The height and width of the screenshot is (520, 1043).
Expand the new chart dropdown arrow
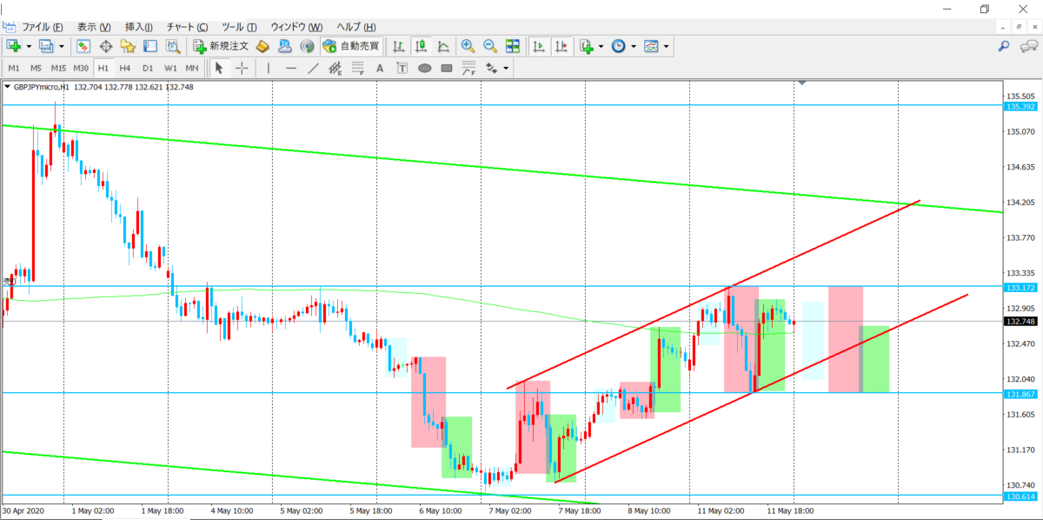pos(29,46)
